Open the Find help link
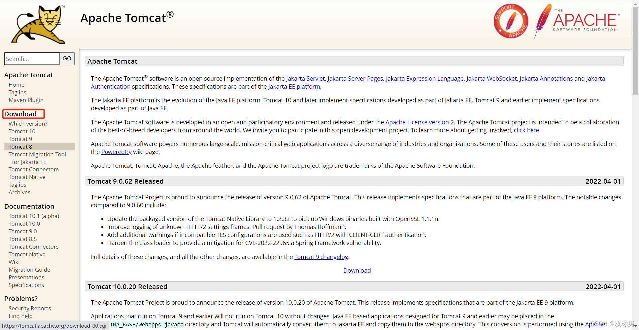Image resolution: width=639 pixels, height=330 pixels. [21, 316]
